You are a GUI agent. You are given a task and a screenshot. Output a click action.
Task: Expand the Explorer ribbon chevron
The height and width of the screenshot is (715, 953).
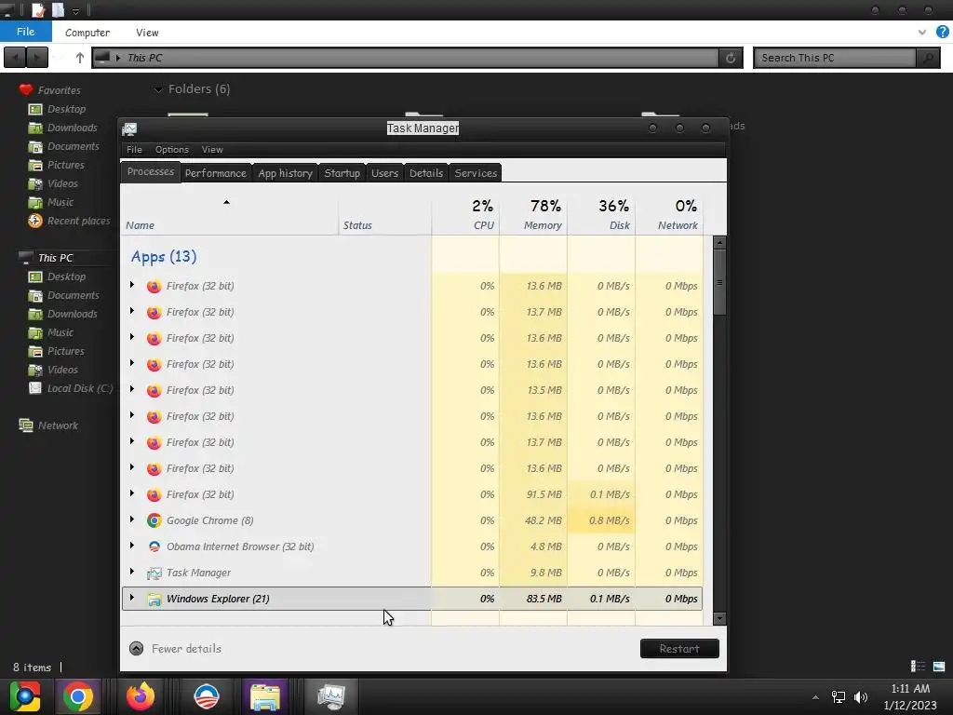[922, 33]
